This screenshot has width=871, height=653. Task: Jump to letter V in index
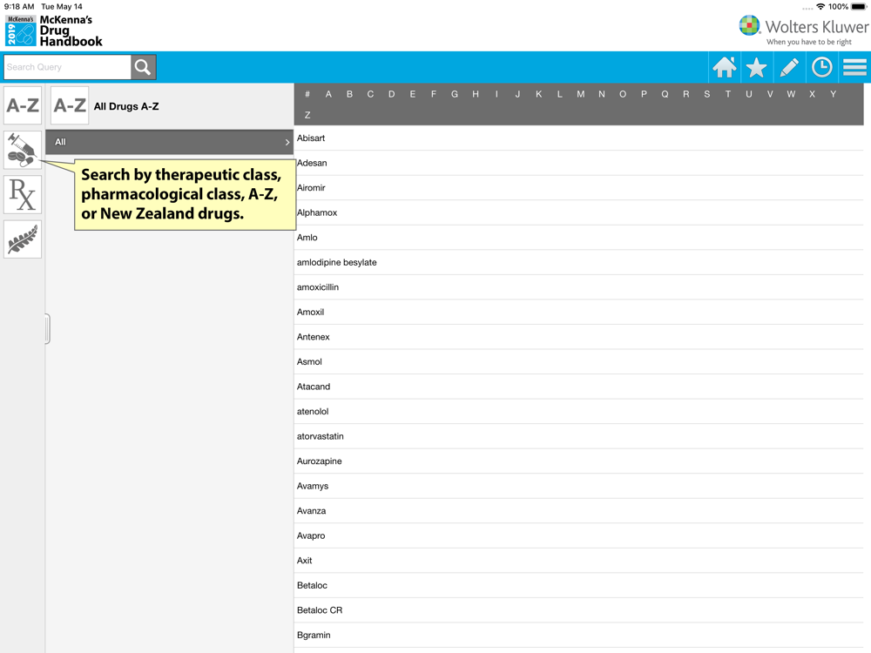tap(770, 94)
